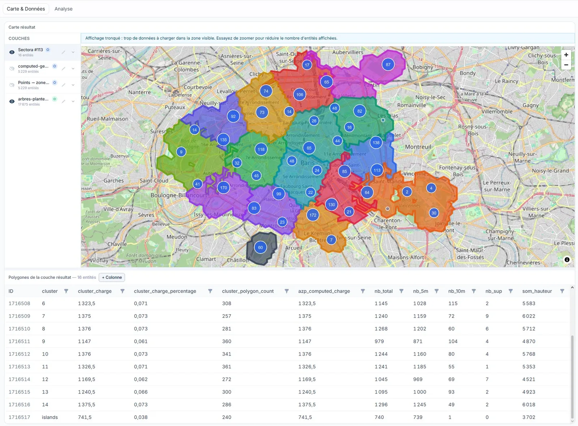
Task: Click polygon type badge beside Sectora #113
Action: point(48,50)
